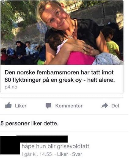
Task: Open the comment timestamp 'I går kl. 14.55'
Action: point(37,154)
